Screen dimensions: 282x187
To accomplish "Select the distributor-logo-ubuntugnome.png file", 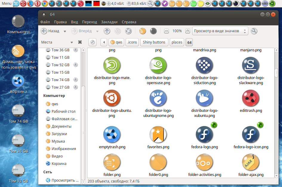I will (158, 103).
